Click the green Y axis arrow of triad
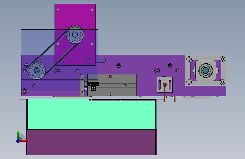 [x=18, y=135]
